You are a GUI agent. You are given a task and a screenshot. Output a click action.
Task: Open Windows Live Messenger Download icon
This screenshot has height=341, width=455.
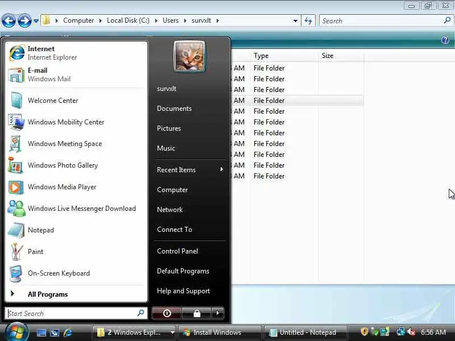16,209
